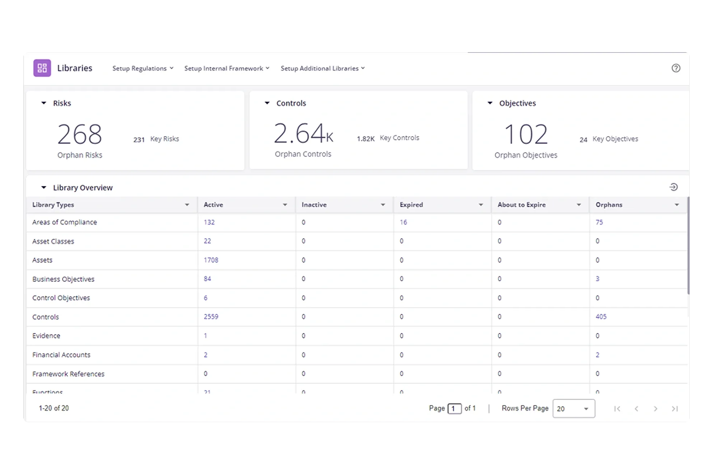Open Setup Additional Libraries menu
The width and height of the screenshot is (712, 473).
[323, 68]
